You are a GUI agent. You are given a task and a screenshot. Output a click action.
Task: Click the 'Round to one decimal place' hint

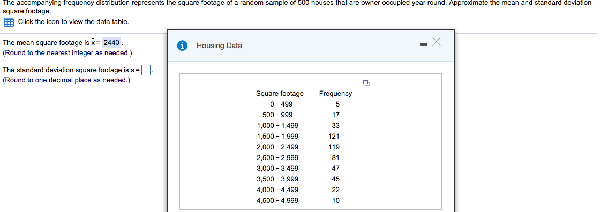click(66, 80)
